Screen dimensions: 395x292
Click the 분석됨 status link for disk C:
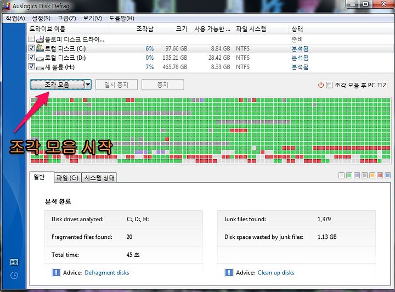tap(300, 49)
